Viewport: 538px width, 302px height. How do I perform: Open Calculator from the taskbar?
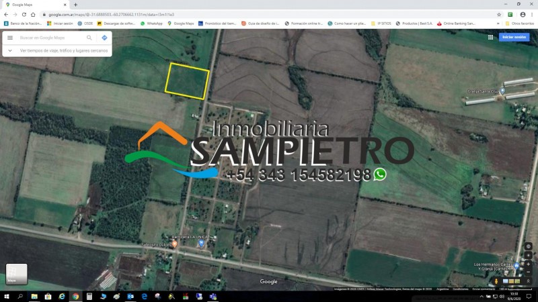click(89, 297)
